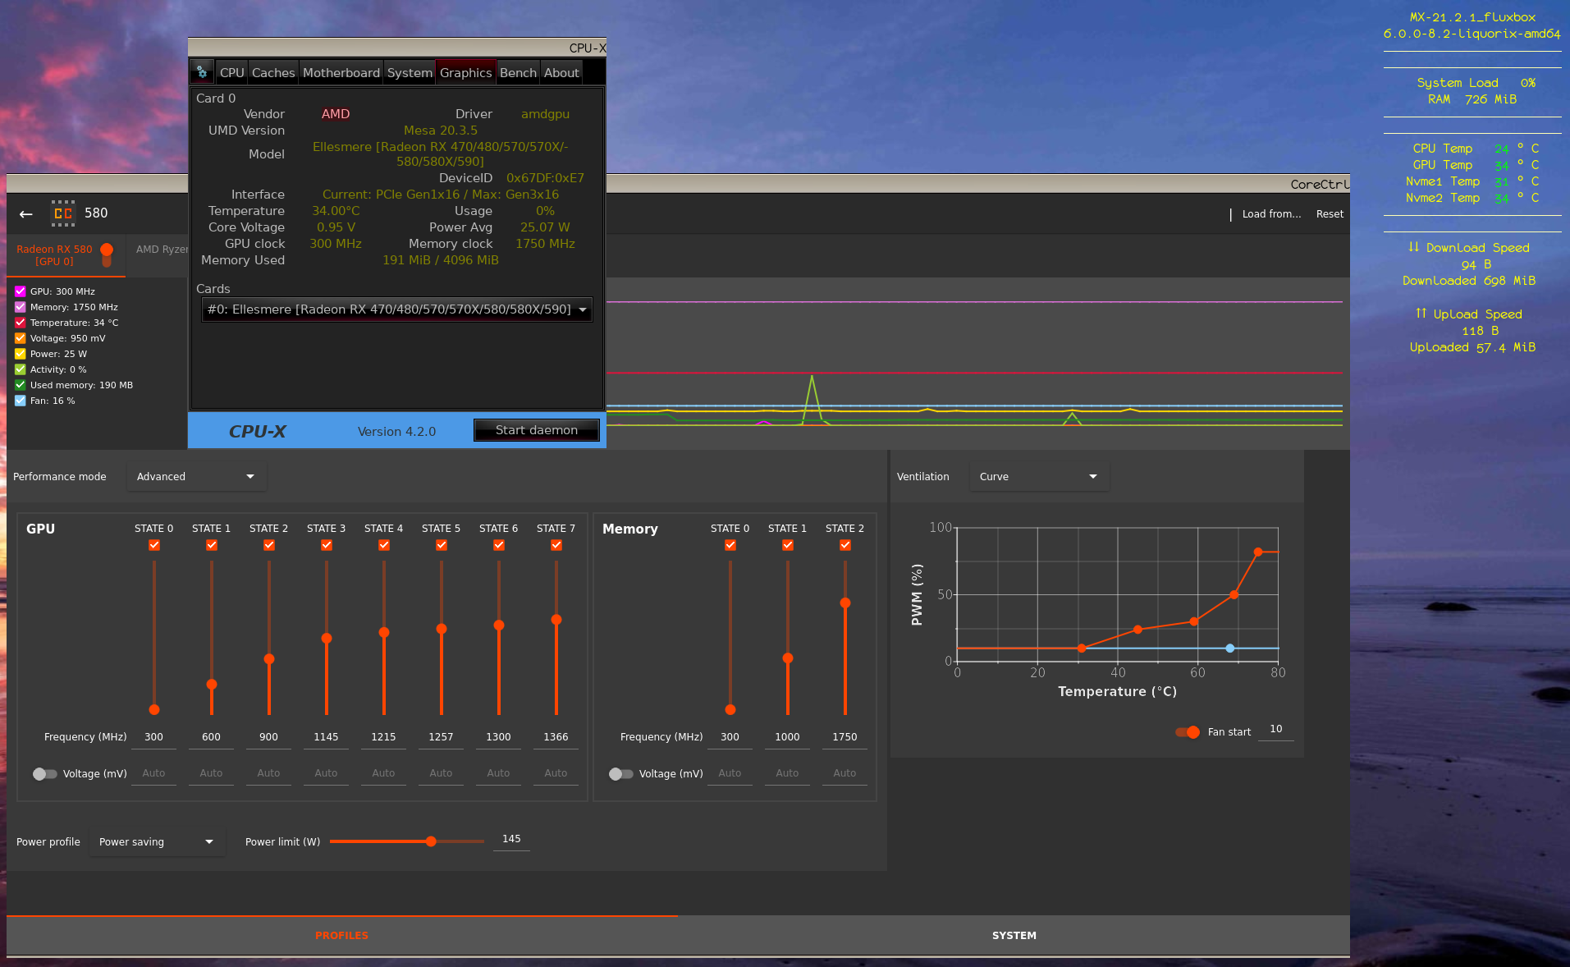Click the CoreCtrl CC chip logo
The height and width of the screenshot is (967, 1570).
[x=62, y=213]
